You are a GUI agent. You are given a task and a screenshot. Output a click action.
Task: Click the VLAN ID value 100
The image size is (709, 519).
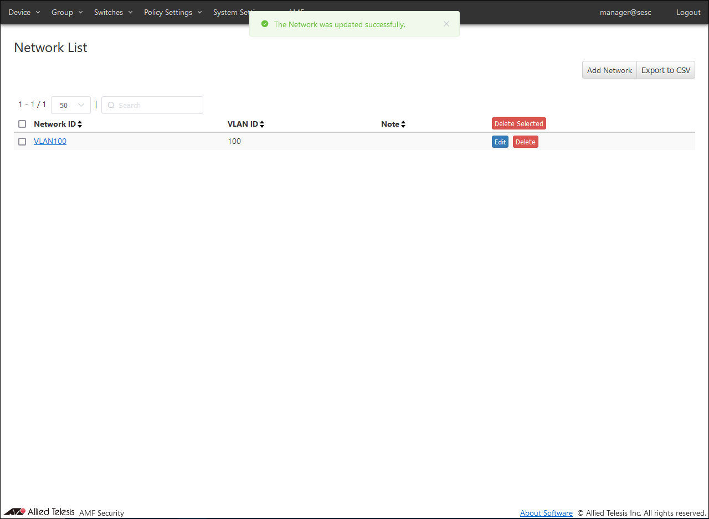[234, 141]
